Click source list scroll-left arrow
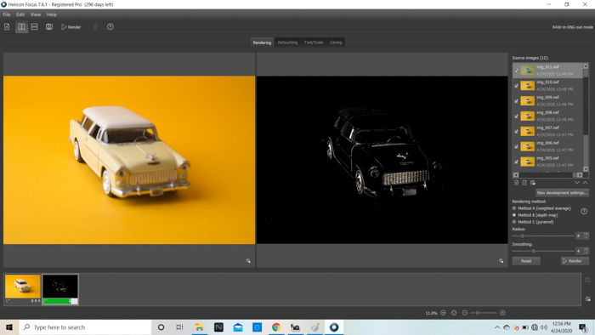The width and height of the screenshot is (595, 335). (516, 175)
